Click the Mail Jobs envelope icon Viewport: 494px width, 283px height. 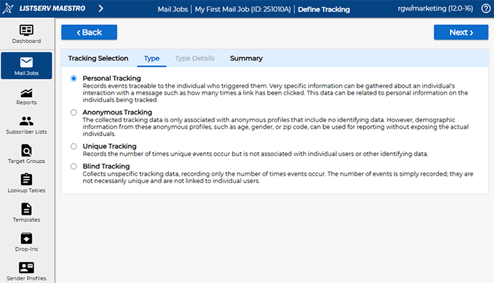(26, 62)
